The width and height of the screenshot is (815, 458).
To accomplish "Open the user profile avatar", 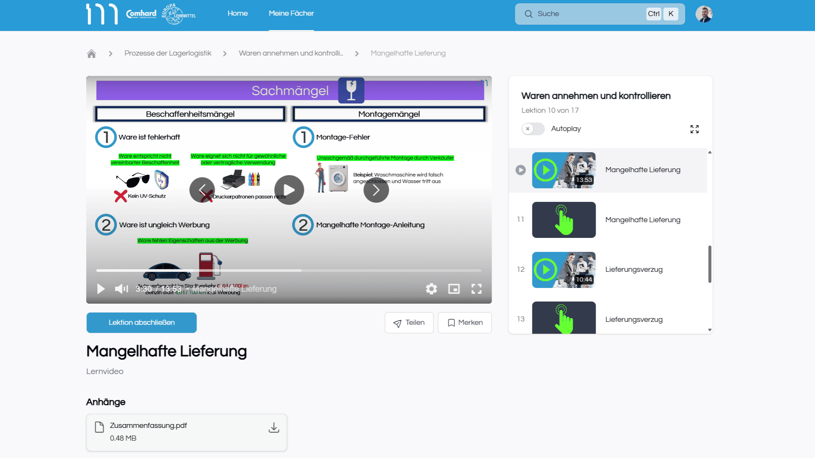I will pyautogui.click(x=704, y=14).
